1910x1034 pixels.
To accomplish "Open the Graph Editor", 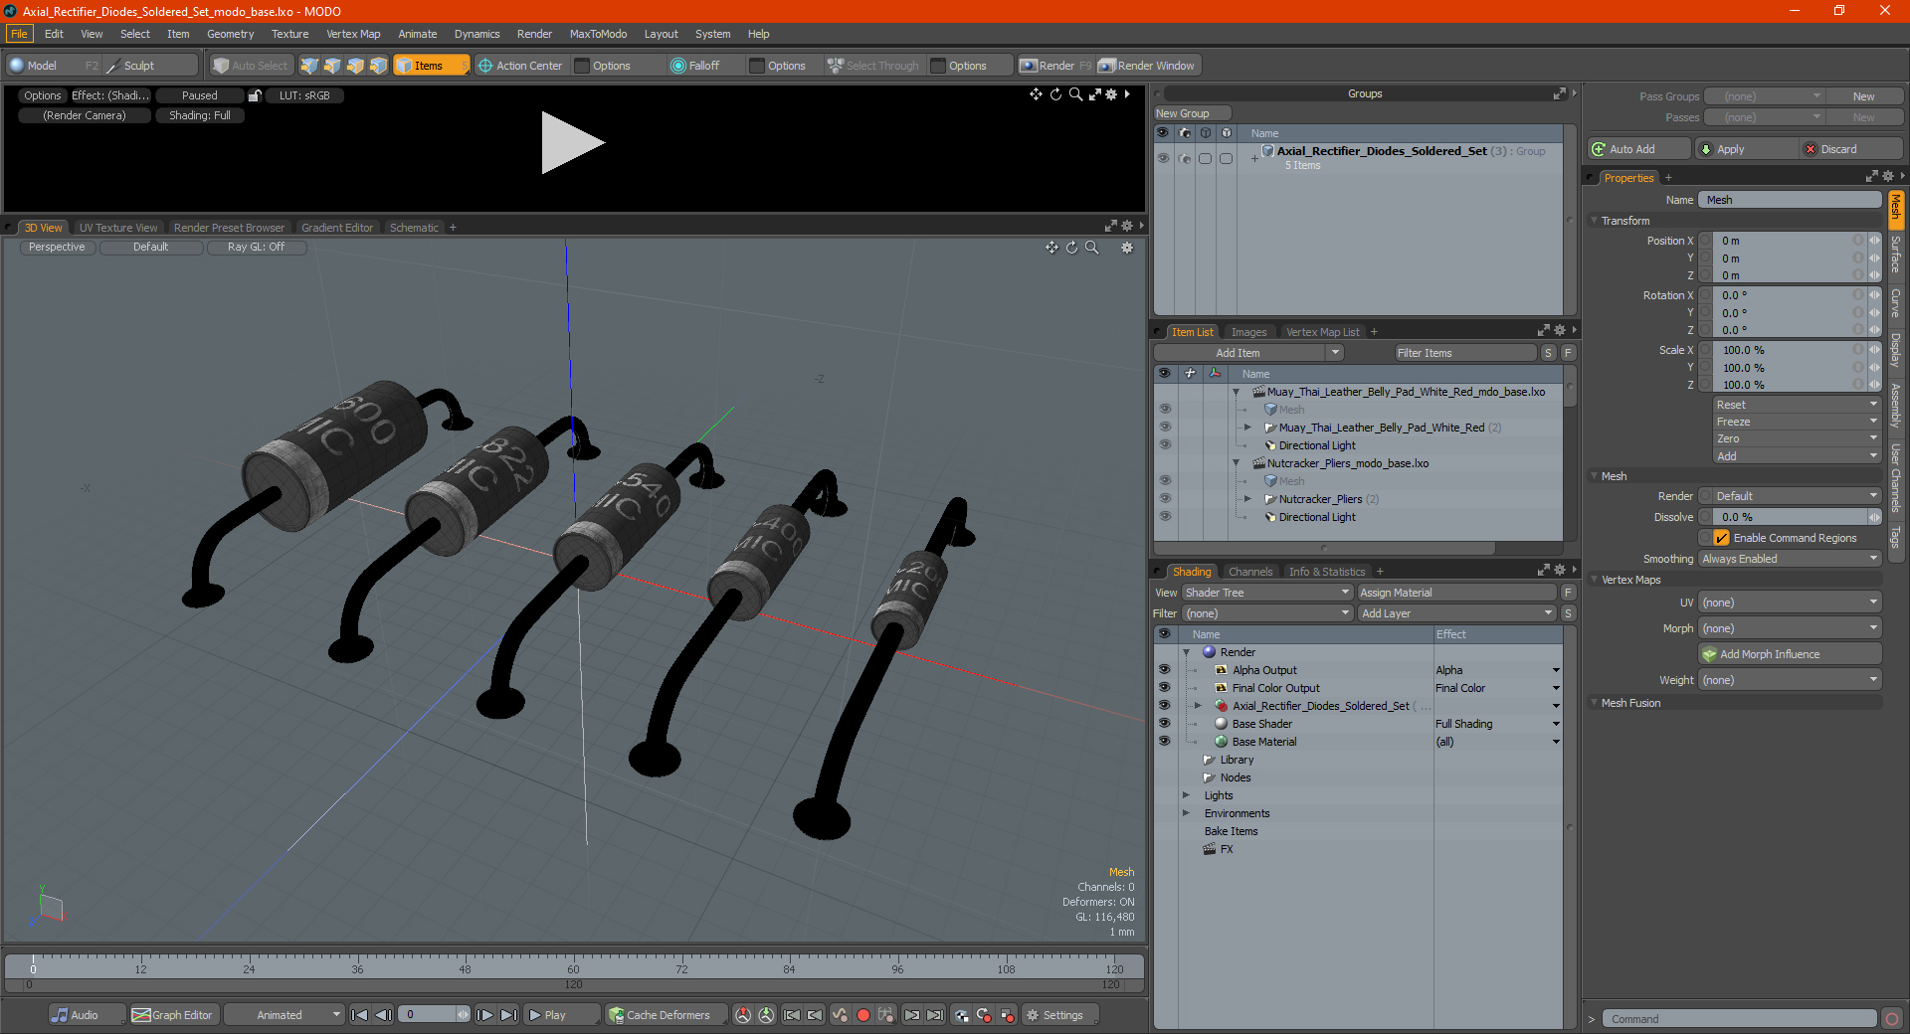I will [173, 1015].
